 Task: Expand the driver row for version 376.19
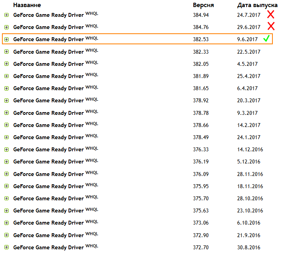point(7,161)
